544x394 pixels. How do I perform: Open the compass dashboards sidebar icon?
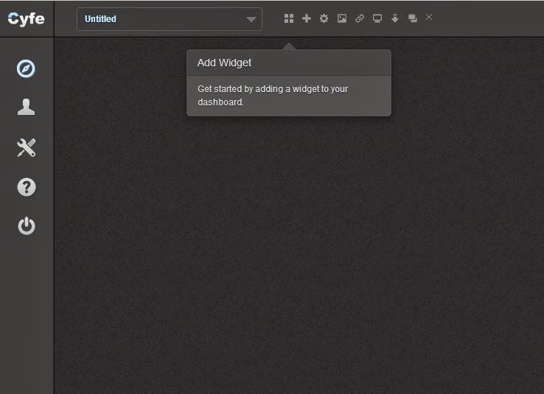click(26, 68)
